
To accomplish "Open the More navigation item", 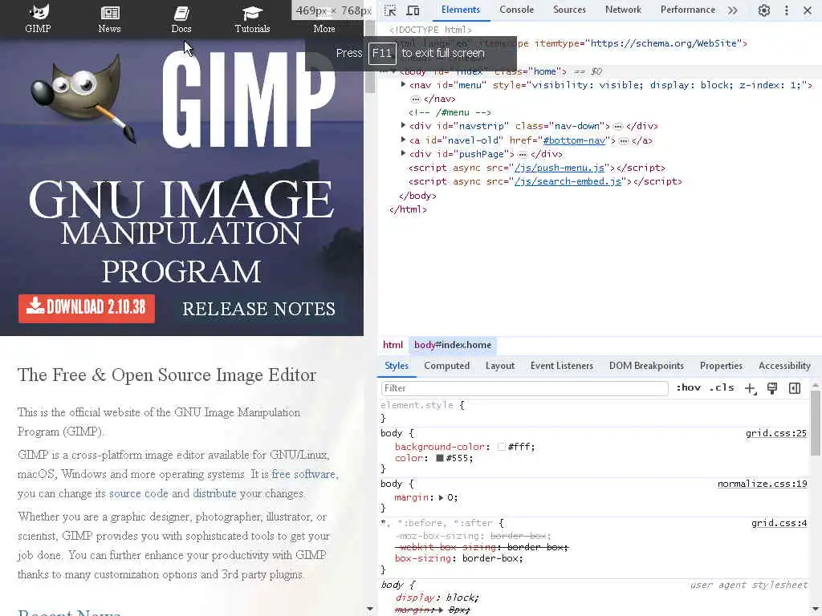I will coord(324,28).
